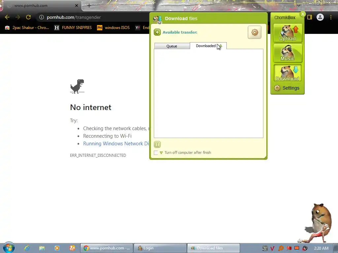Open Windows Explorer from taskbar
The height and width of the screenshot is (253, 338).
pyautogui.click(x=42, y=248)
